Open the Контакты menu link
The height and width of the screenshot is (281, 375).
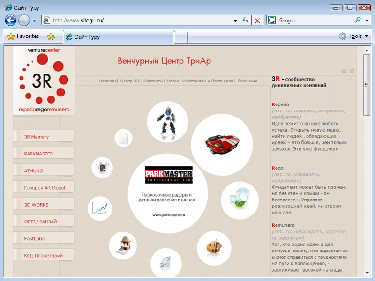pos(153,81)
